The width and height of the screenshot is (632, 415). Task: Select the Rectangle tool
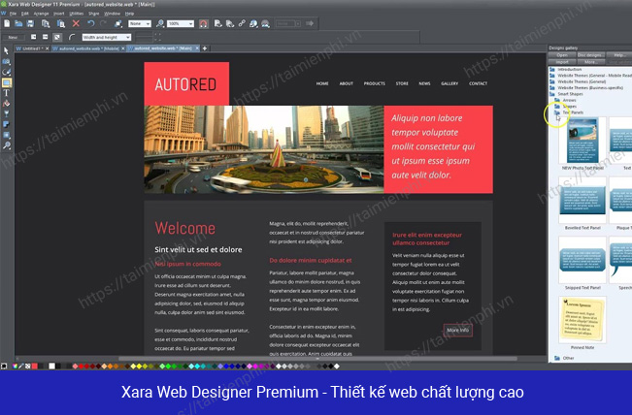[6, 82]
